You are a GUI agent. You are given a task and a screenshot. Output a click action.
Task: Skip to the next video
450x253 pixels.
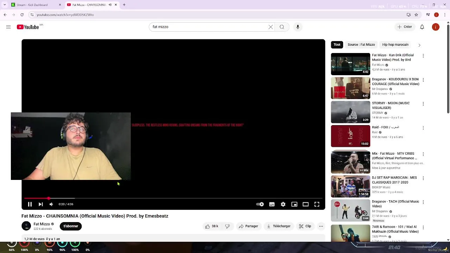pyautogui.click(x=40, y=204)
